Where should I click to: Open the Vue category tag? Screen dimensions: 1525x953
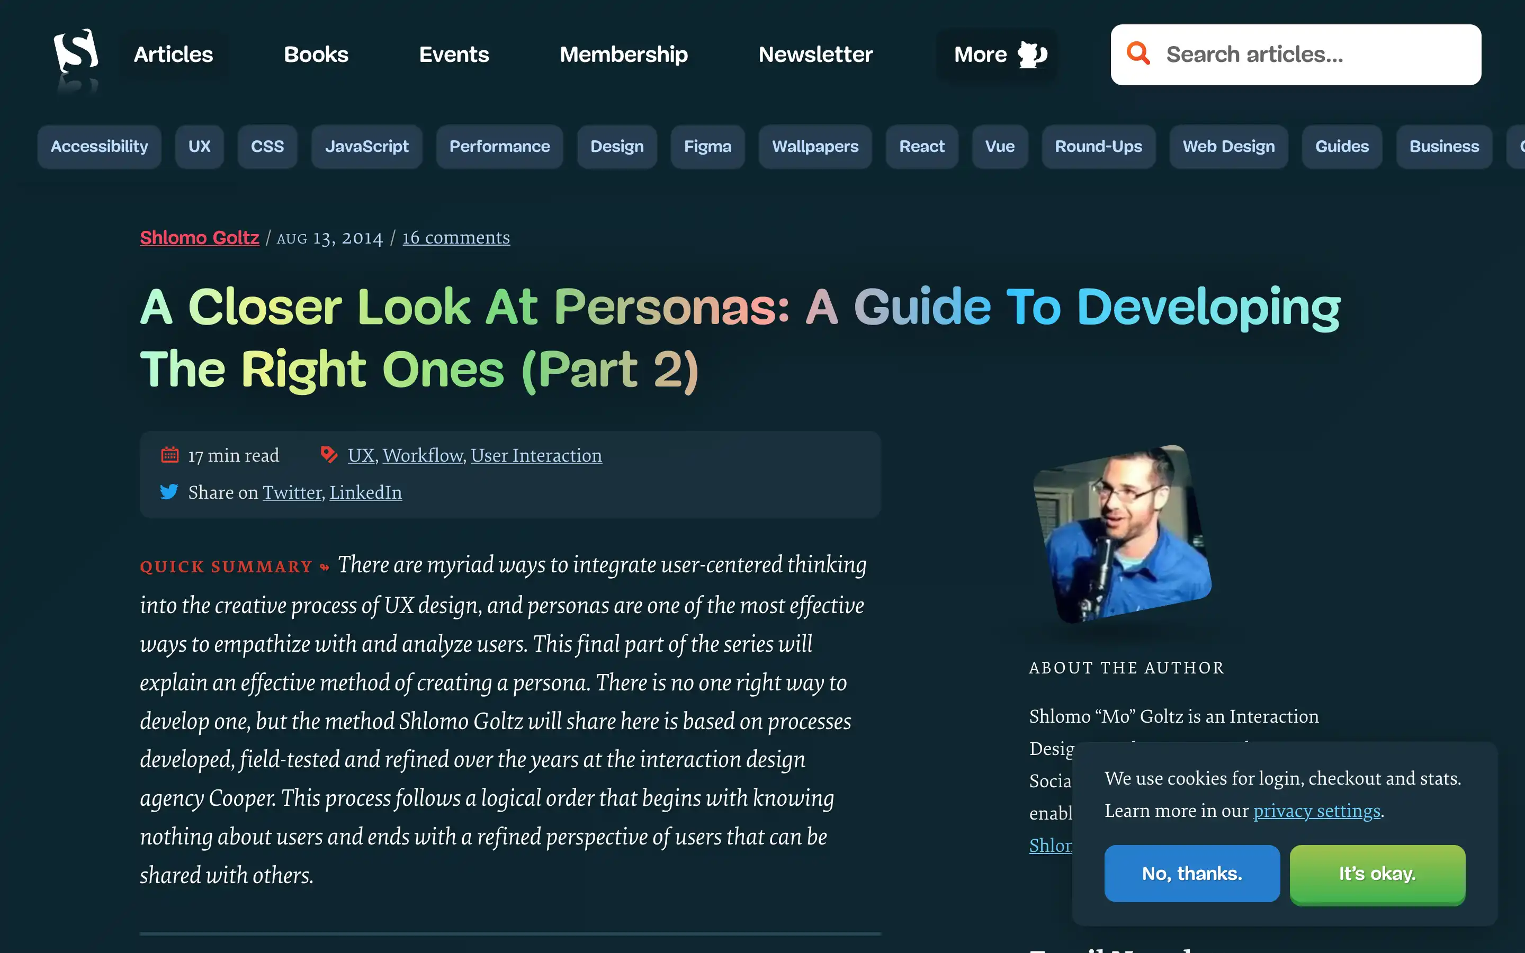tap(1000, 147)
